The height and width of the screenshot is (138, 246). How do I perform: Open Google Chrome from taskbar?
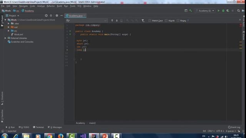(x=49, y=136)
